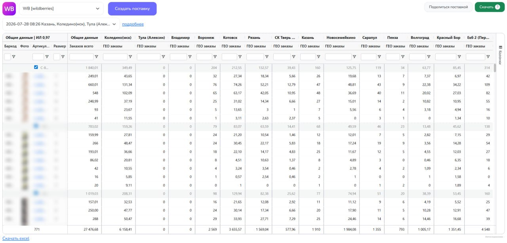Open the supply date selection dropdown

(x=61, y=24)
